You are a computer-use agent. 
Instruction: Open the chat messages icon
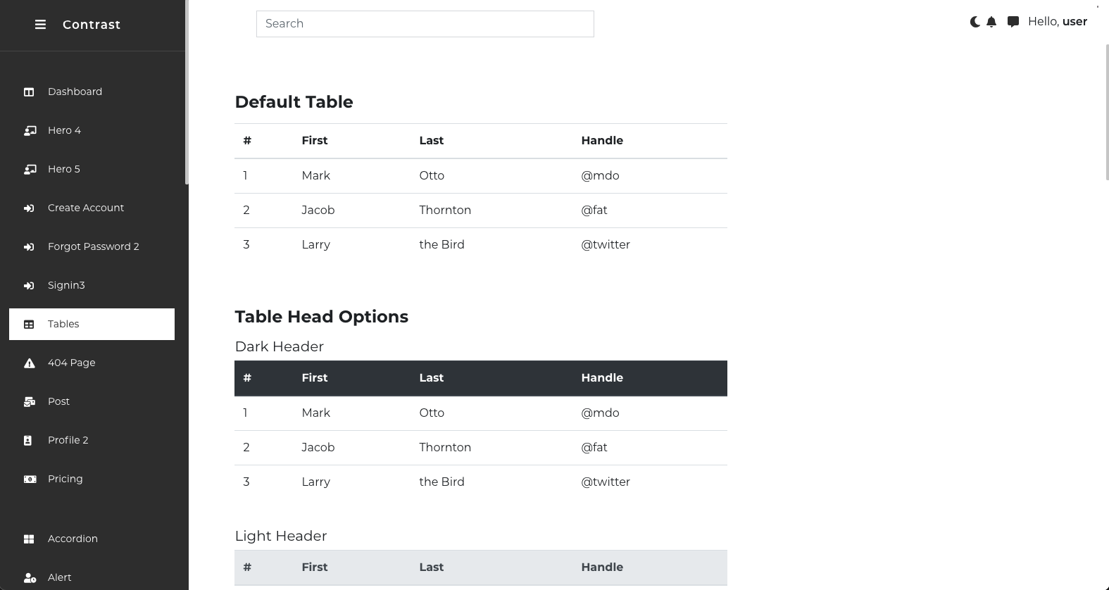(x=1013, y=22)
